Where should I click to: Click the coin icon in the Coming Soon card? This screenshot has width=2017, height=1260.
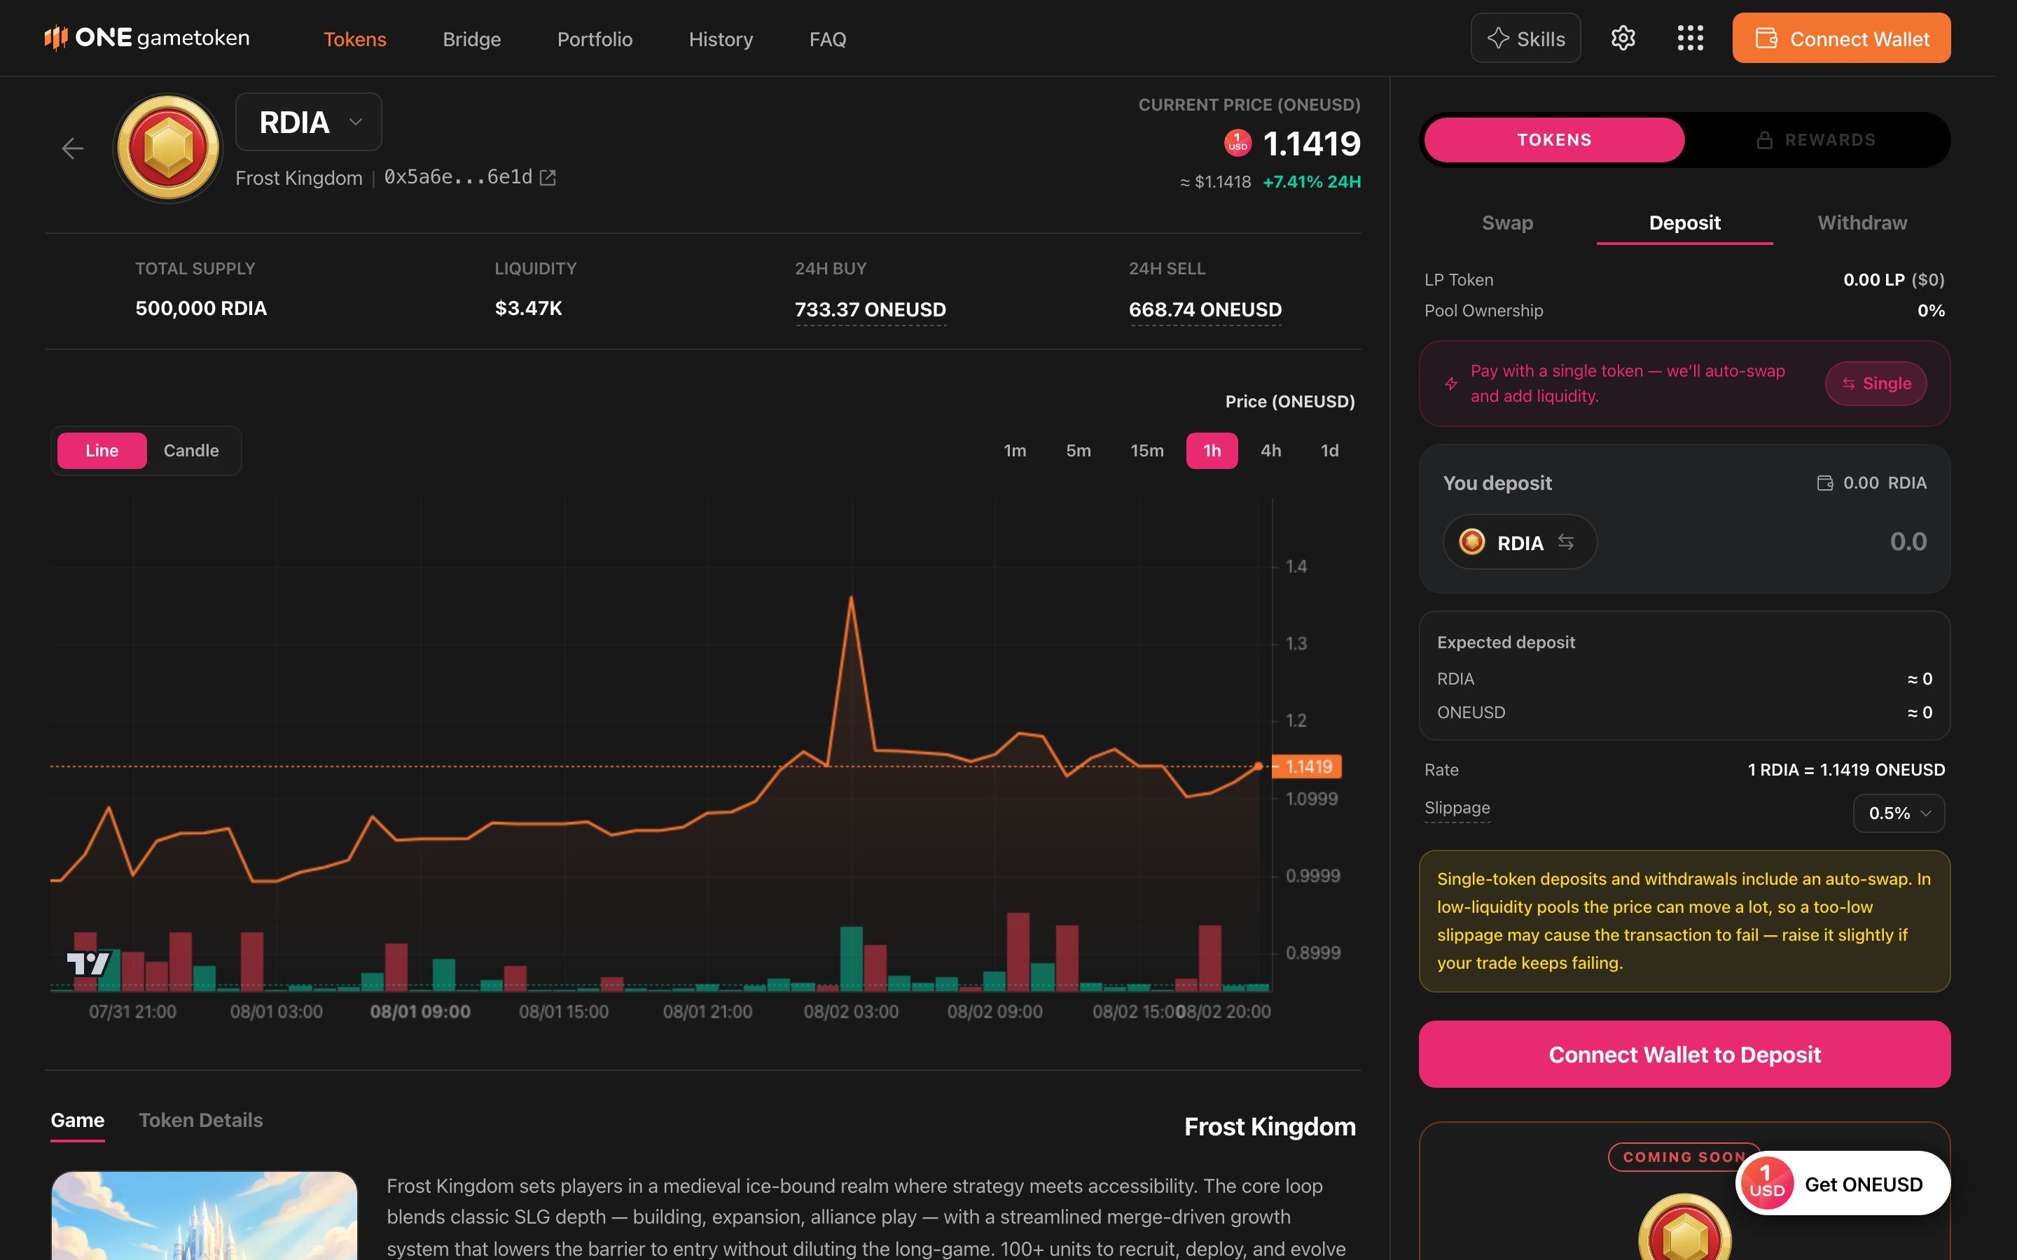(x=1684, y=1228)
